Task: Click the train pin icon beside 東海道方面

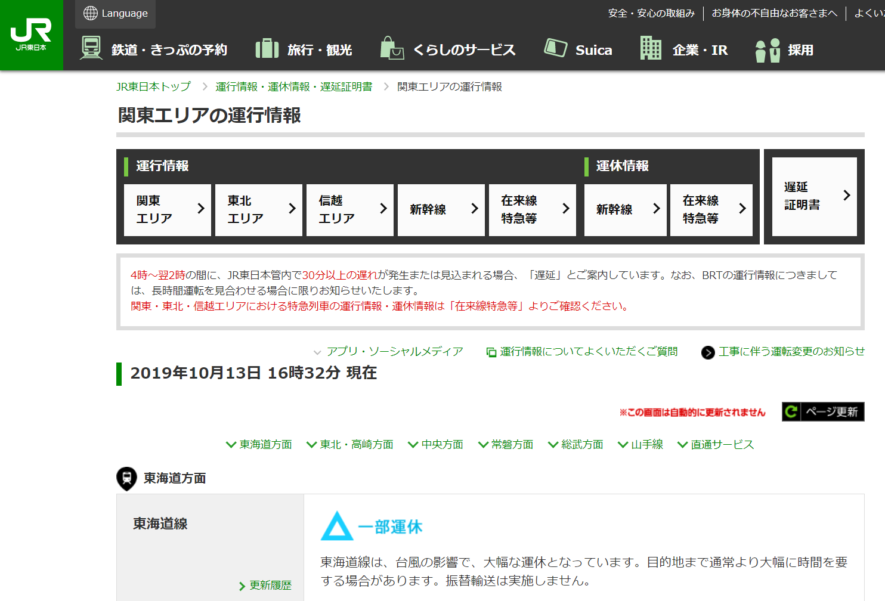Action: click(x=126, y=478)
